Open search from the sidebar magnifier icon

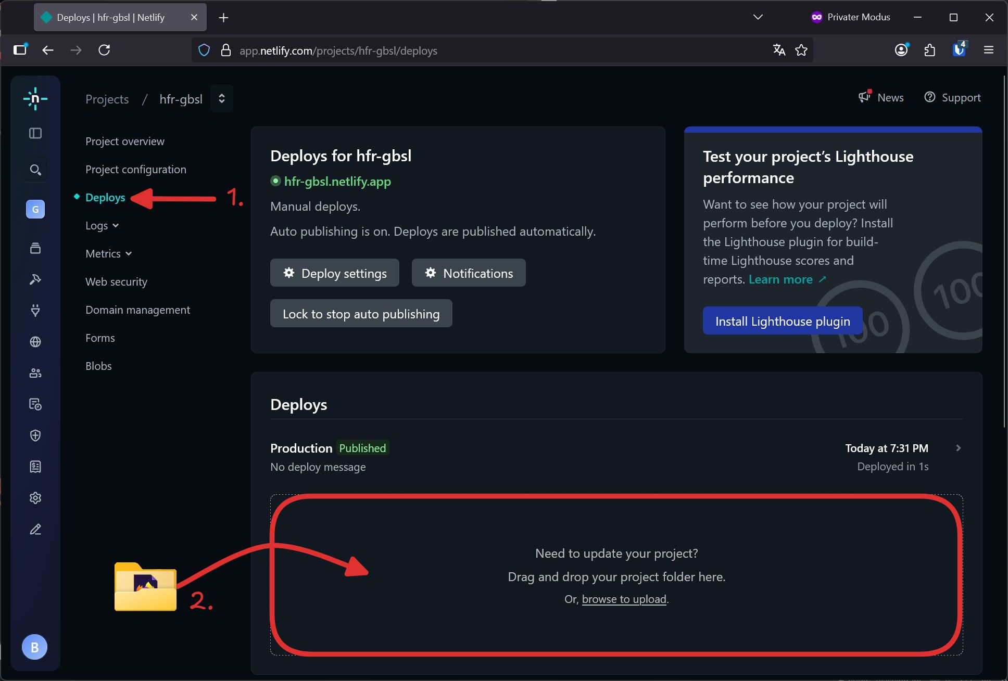pos(35,169)
